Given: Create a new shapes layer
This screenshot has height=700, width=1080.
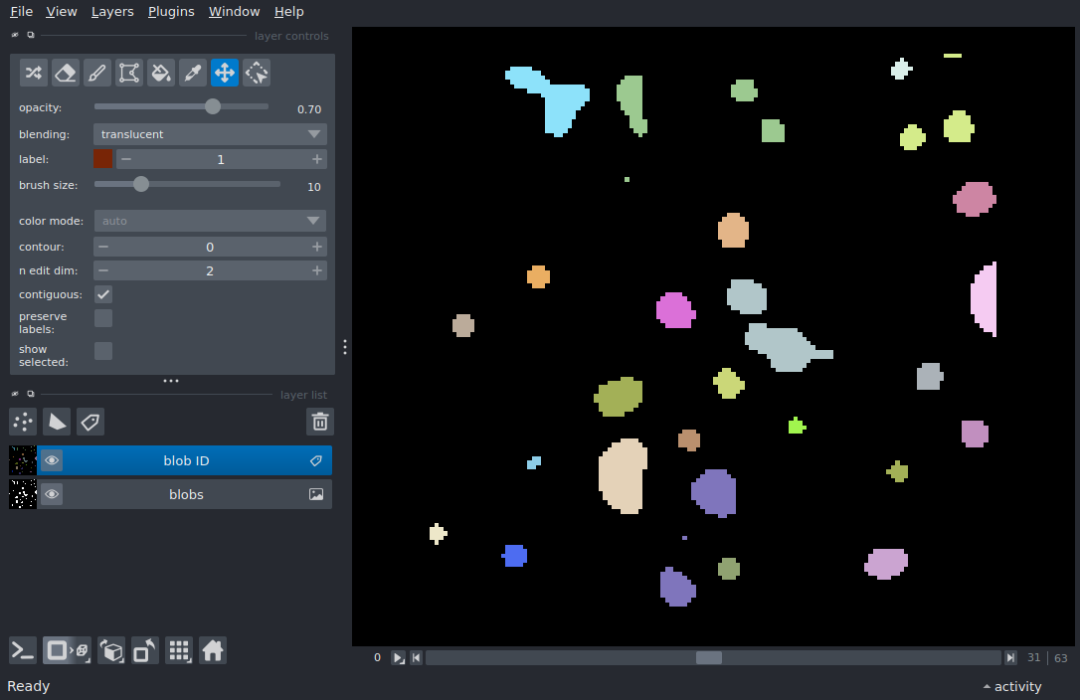Looking at the screenshot, I should (57, 422).
